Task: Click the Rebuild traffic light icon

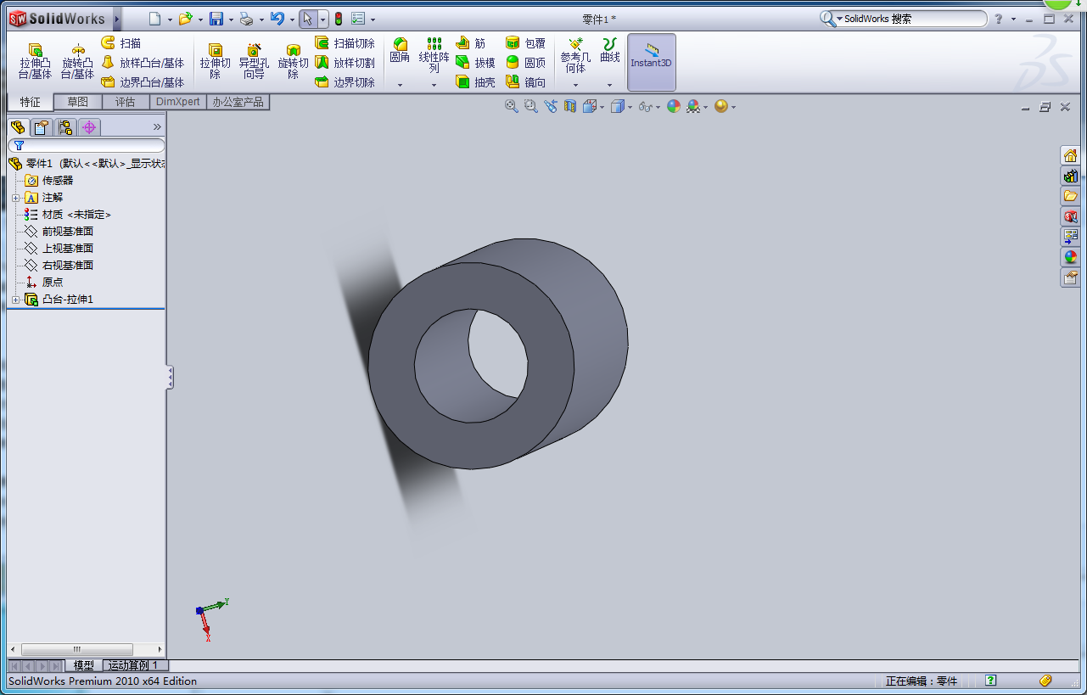Action: pos(338,19)
